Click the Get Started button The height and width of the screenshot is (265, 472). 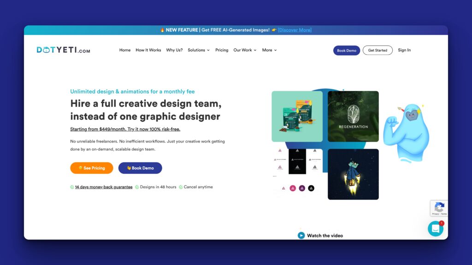[378, 50]
